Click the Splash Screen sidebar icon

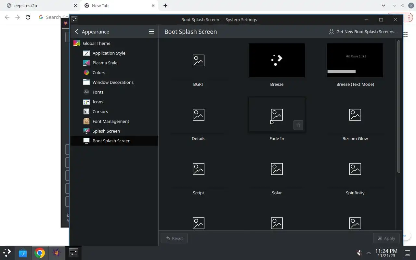point(86,131)
